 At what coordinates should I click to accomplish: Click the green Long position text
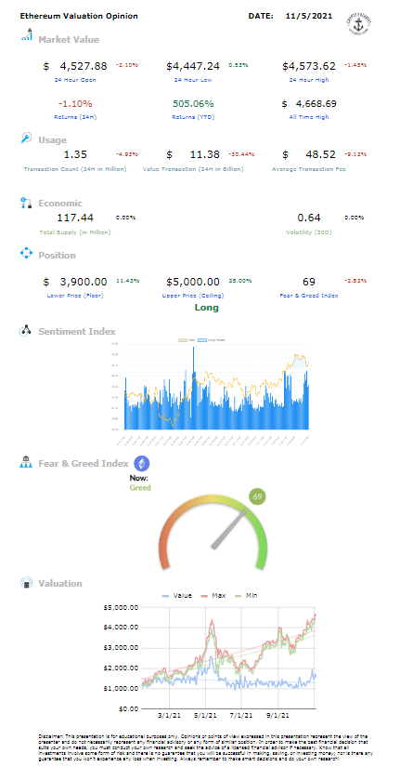206,308
